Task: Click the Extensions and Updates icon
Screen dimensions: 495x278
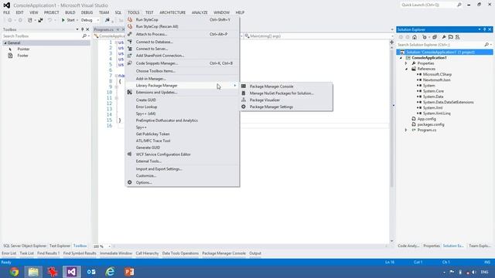Action: [x=130, y=93]
